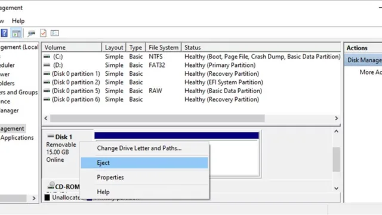Screen dimensions: 382x215
Task: Select Eject from the context menu
Action: (144, 163)
